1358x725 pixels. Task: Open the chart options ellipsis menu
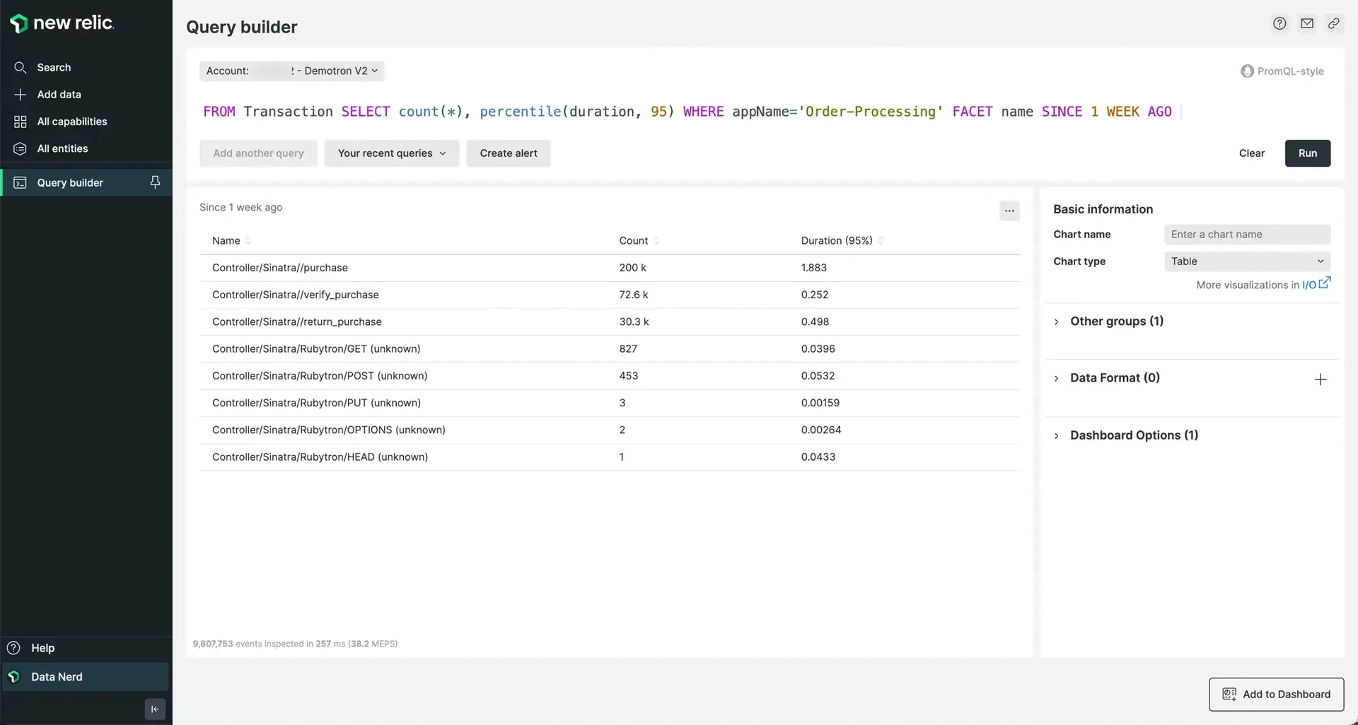(x=1009, y=211)
